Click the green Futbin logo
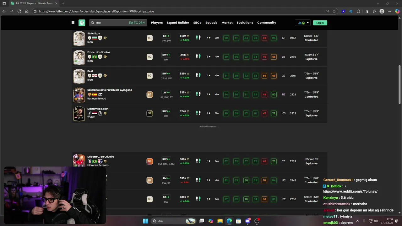The height and width of the screenshot is (226, 402). click(x=82, y=23)
